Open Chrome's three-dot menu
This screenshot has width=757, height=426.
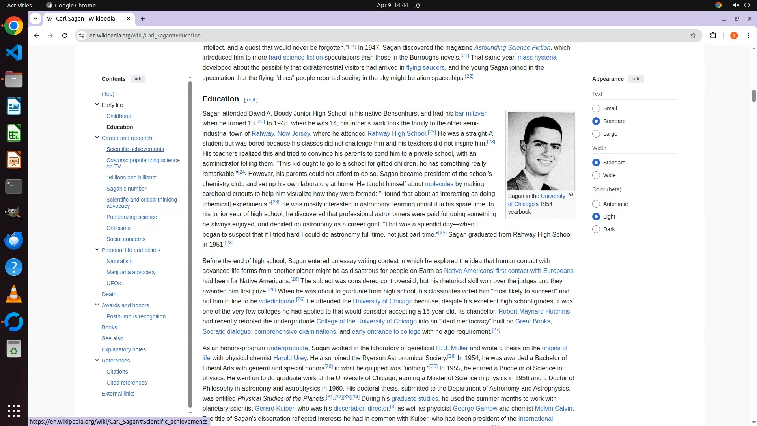click(x=748, y=35)
